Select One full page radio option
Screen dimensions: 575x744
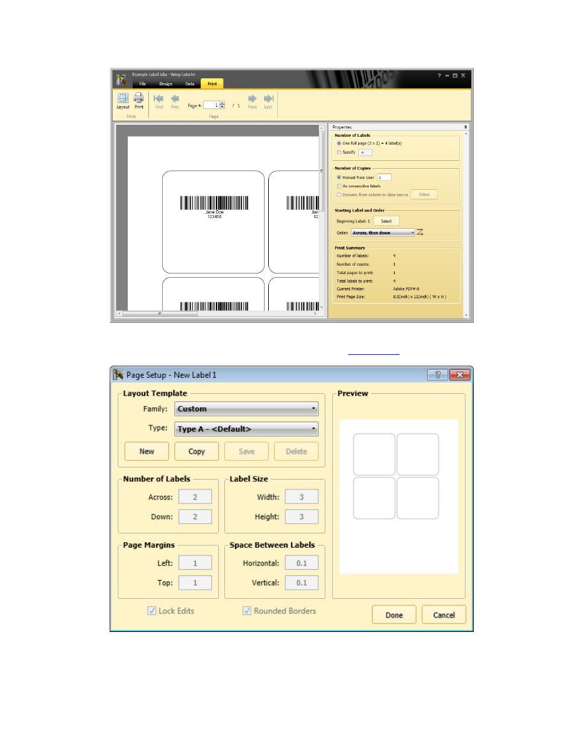tap(339, 143)
